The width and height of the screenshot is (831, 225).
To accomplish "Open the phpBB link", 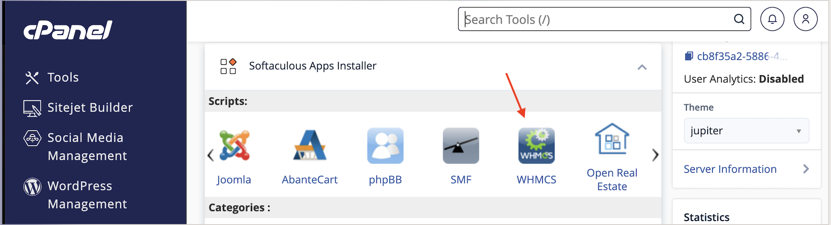I will click(385, 179).
